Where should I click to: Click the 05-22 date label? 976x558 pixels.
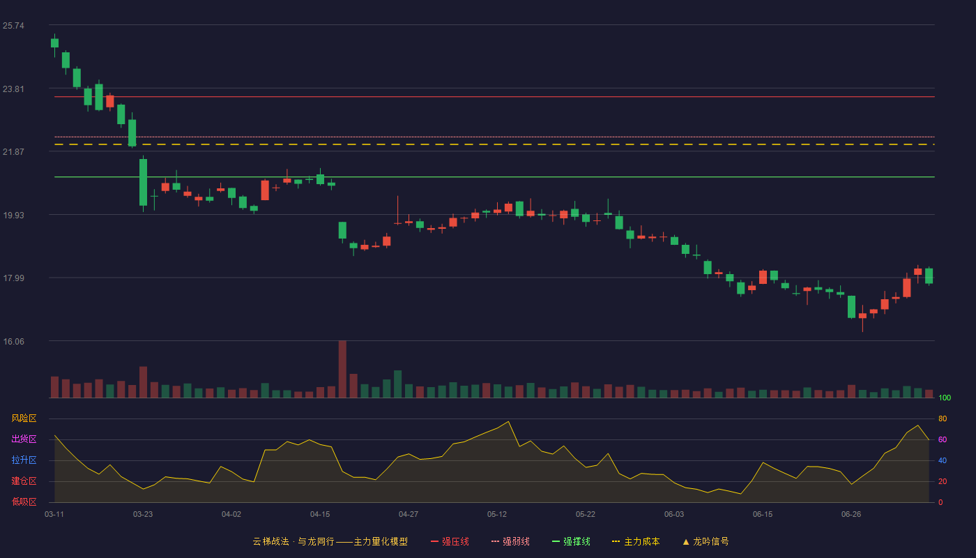(x=586, y=514)
